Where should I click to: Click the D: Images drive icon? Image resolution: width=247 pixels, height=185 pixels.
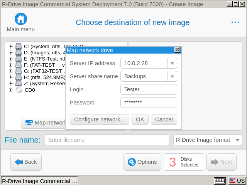pos(19,52)
